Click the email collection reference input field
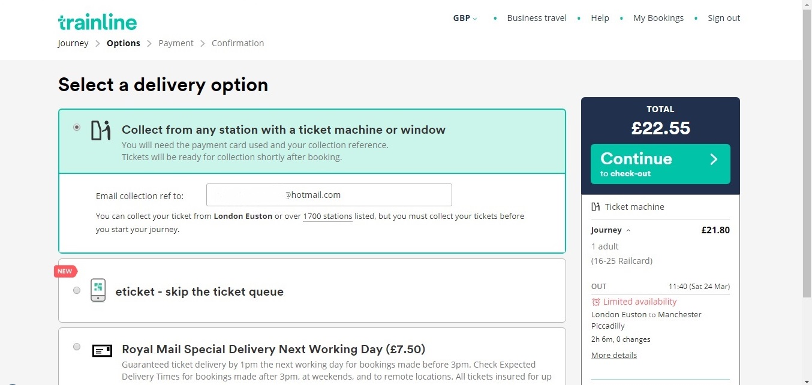The height and width of the screenshot is (385, 812). pos(329,195)
